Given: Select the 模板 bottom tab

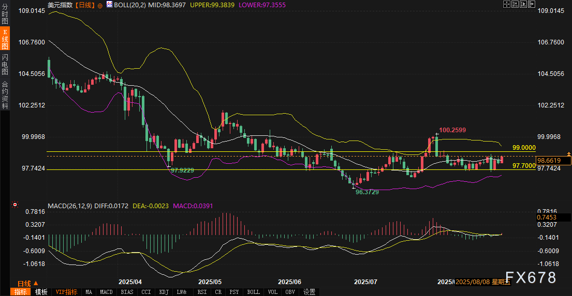Looking at the screenshot, I should coord(41,292).
